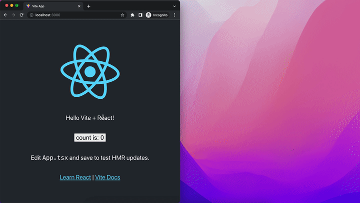Open a new tab with plus button
The height and width of the screenshot is (203, 360).
point(88,6)
